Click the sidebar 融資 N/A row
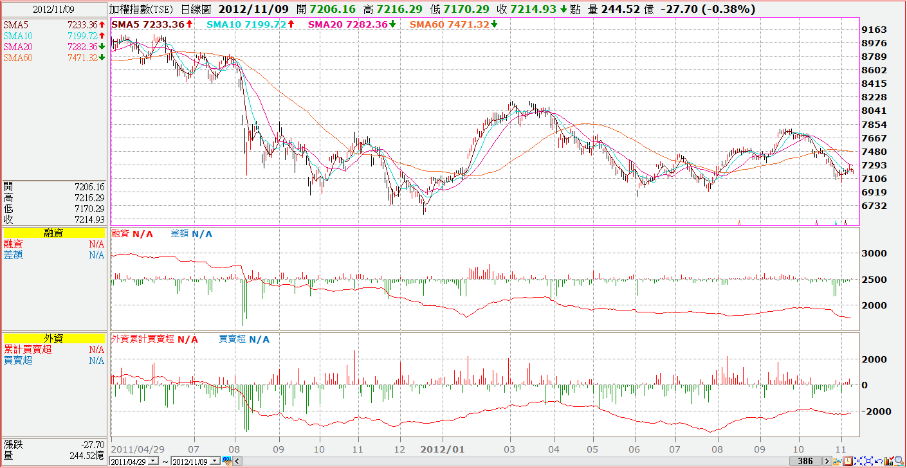This screenshot has width=907, height=468. (53, 244)
